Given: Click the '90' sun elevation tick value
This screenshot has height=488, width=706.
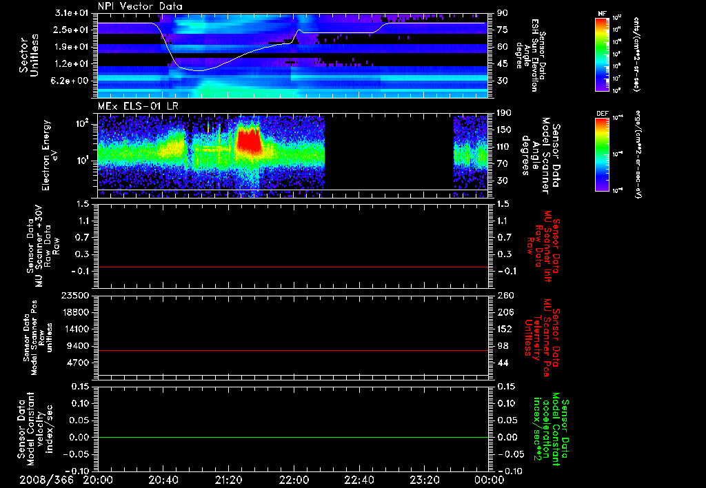Looking at the screenshot, I should [503, 13].
